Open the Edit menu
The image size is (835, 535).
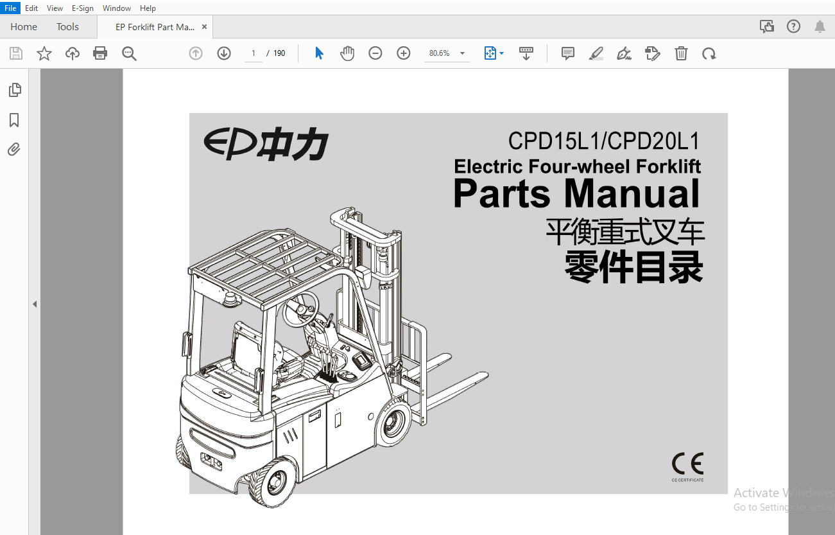31,8
